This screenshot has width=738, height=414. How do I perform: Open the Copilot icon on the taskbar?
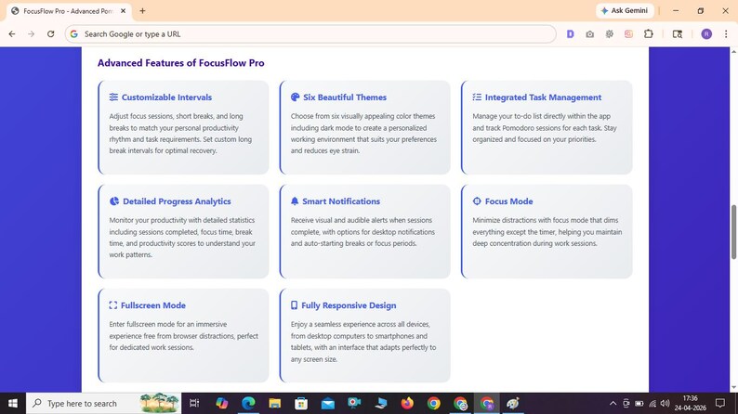pos(222,403)
